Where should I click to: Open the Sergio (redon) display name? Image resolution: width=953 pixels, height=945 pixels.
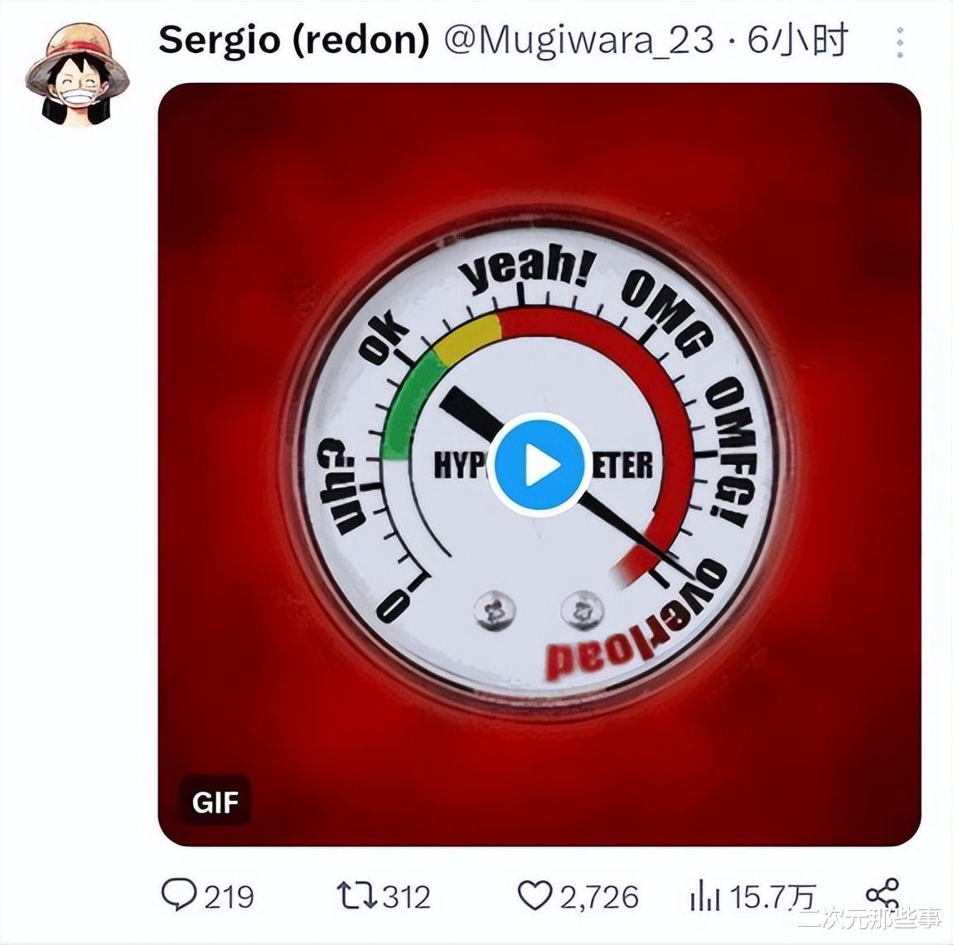click(x=294, y=40)
